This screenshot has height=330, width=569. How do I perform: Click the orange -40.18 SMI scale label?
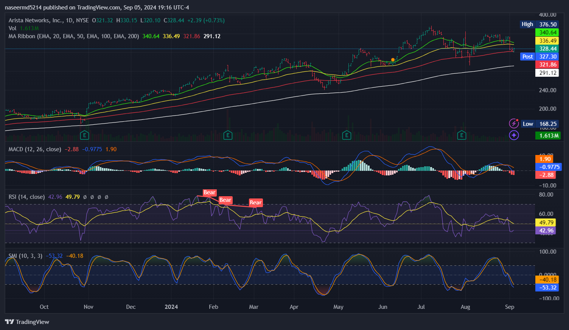[547, 280]
